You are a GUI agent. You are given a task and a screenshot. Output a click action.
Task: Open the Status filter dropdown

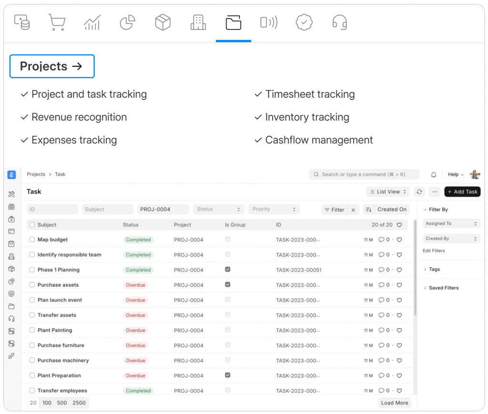[x=218, y=209]
